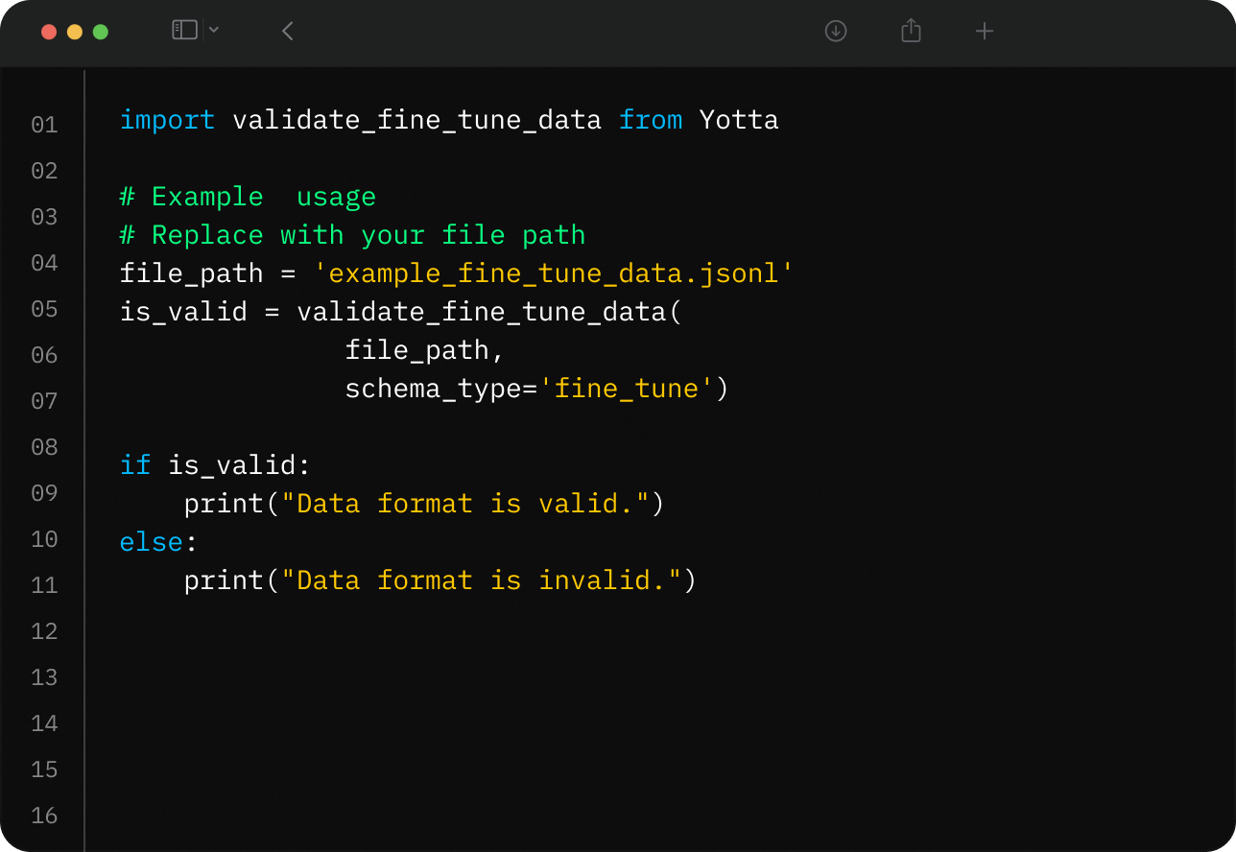Minimize the window using yellow button
1236x852 pixels.
tap(75, 32)
